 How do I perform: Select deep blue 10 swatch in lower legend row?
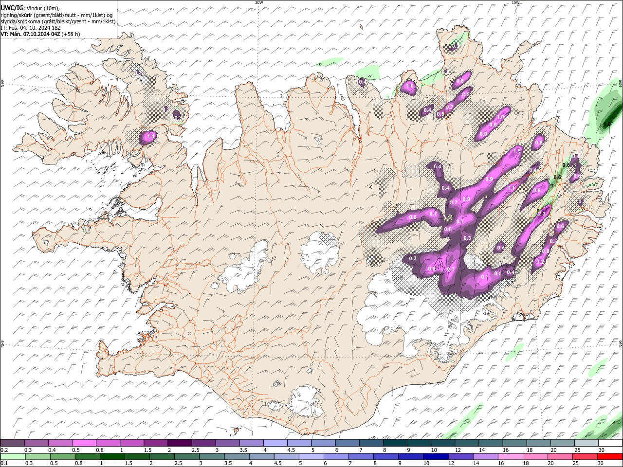(436, 456)
